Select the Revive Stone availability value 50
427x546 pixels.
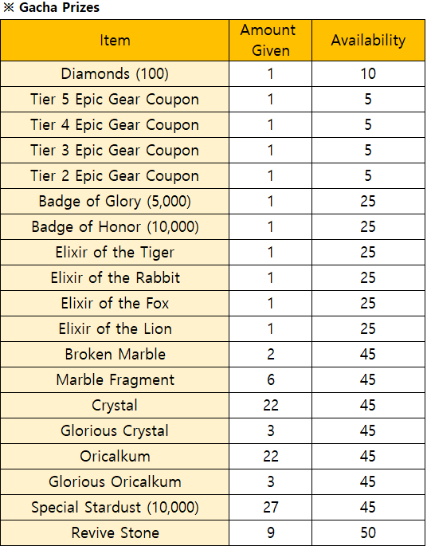(368, 532)
